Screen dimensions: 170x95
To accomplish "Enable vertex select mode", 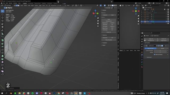I will tap(15, 5).
